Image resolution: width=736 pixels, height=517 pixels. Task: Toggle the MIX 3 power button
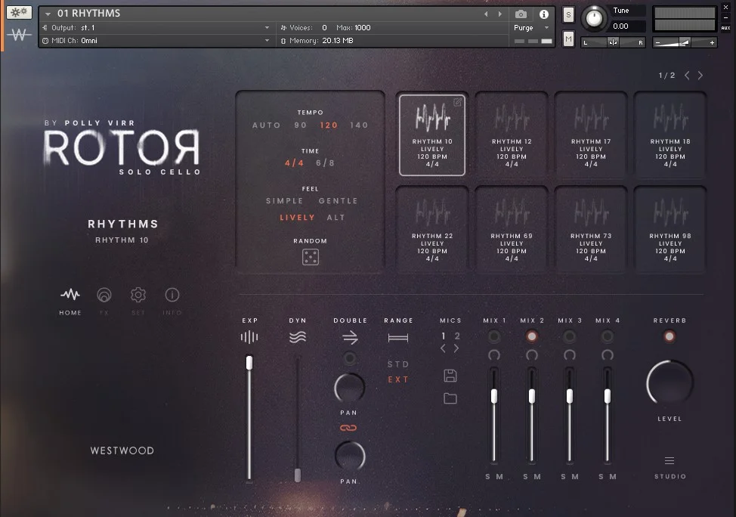pos(569,336)
